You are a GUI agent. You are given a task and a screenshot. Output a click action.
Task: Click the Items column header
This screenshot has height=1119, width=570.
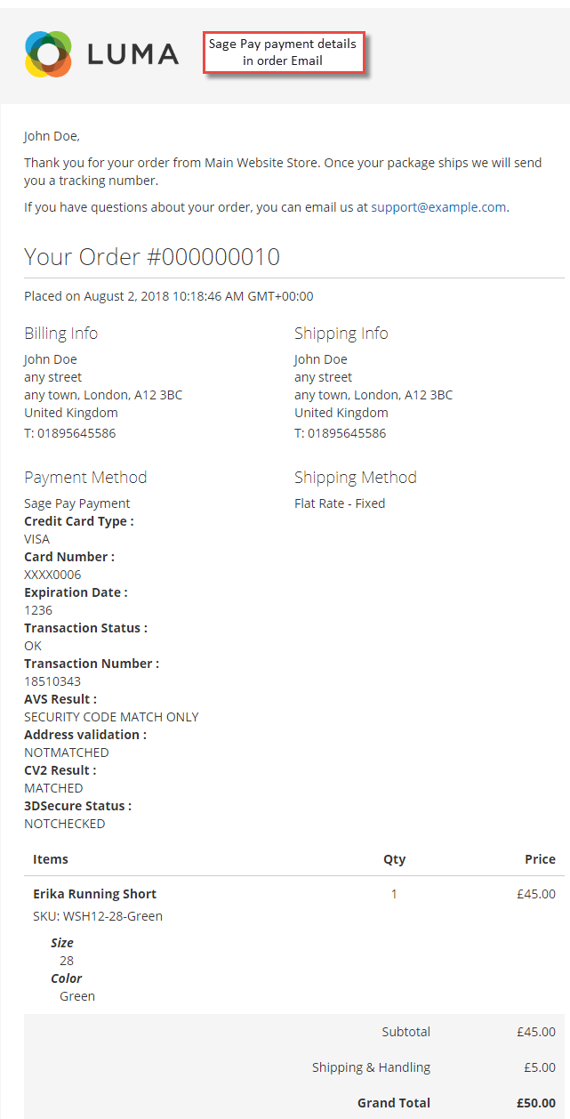(x=51, y=859)
